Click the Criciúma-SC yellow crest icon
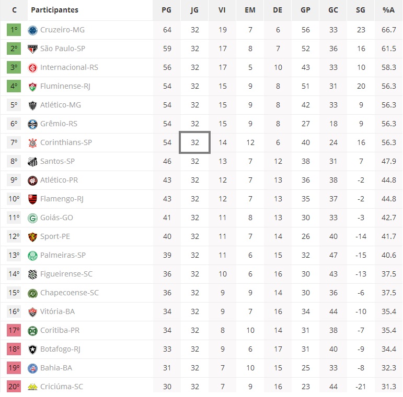The image size is (403, 397). [32, 387]
